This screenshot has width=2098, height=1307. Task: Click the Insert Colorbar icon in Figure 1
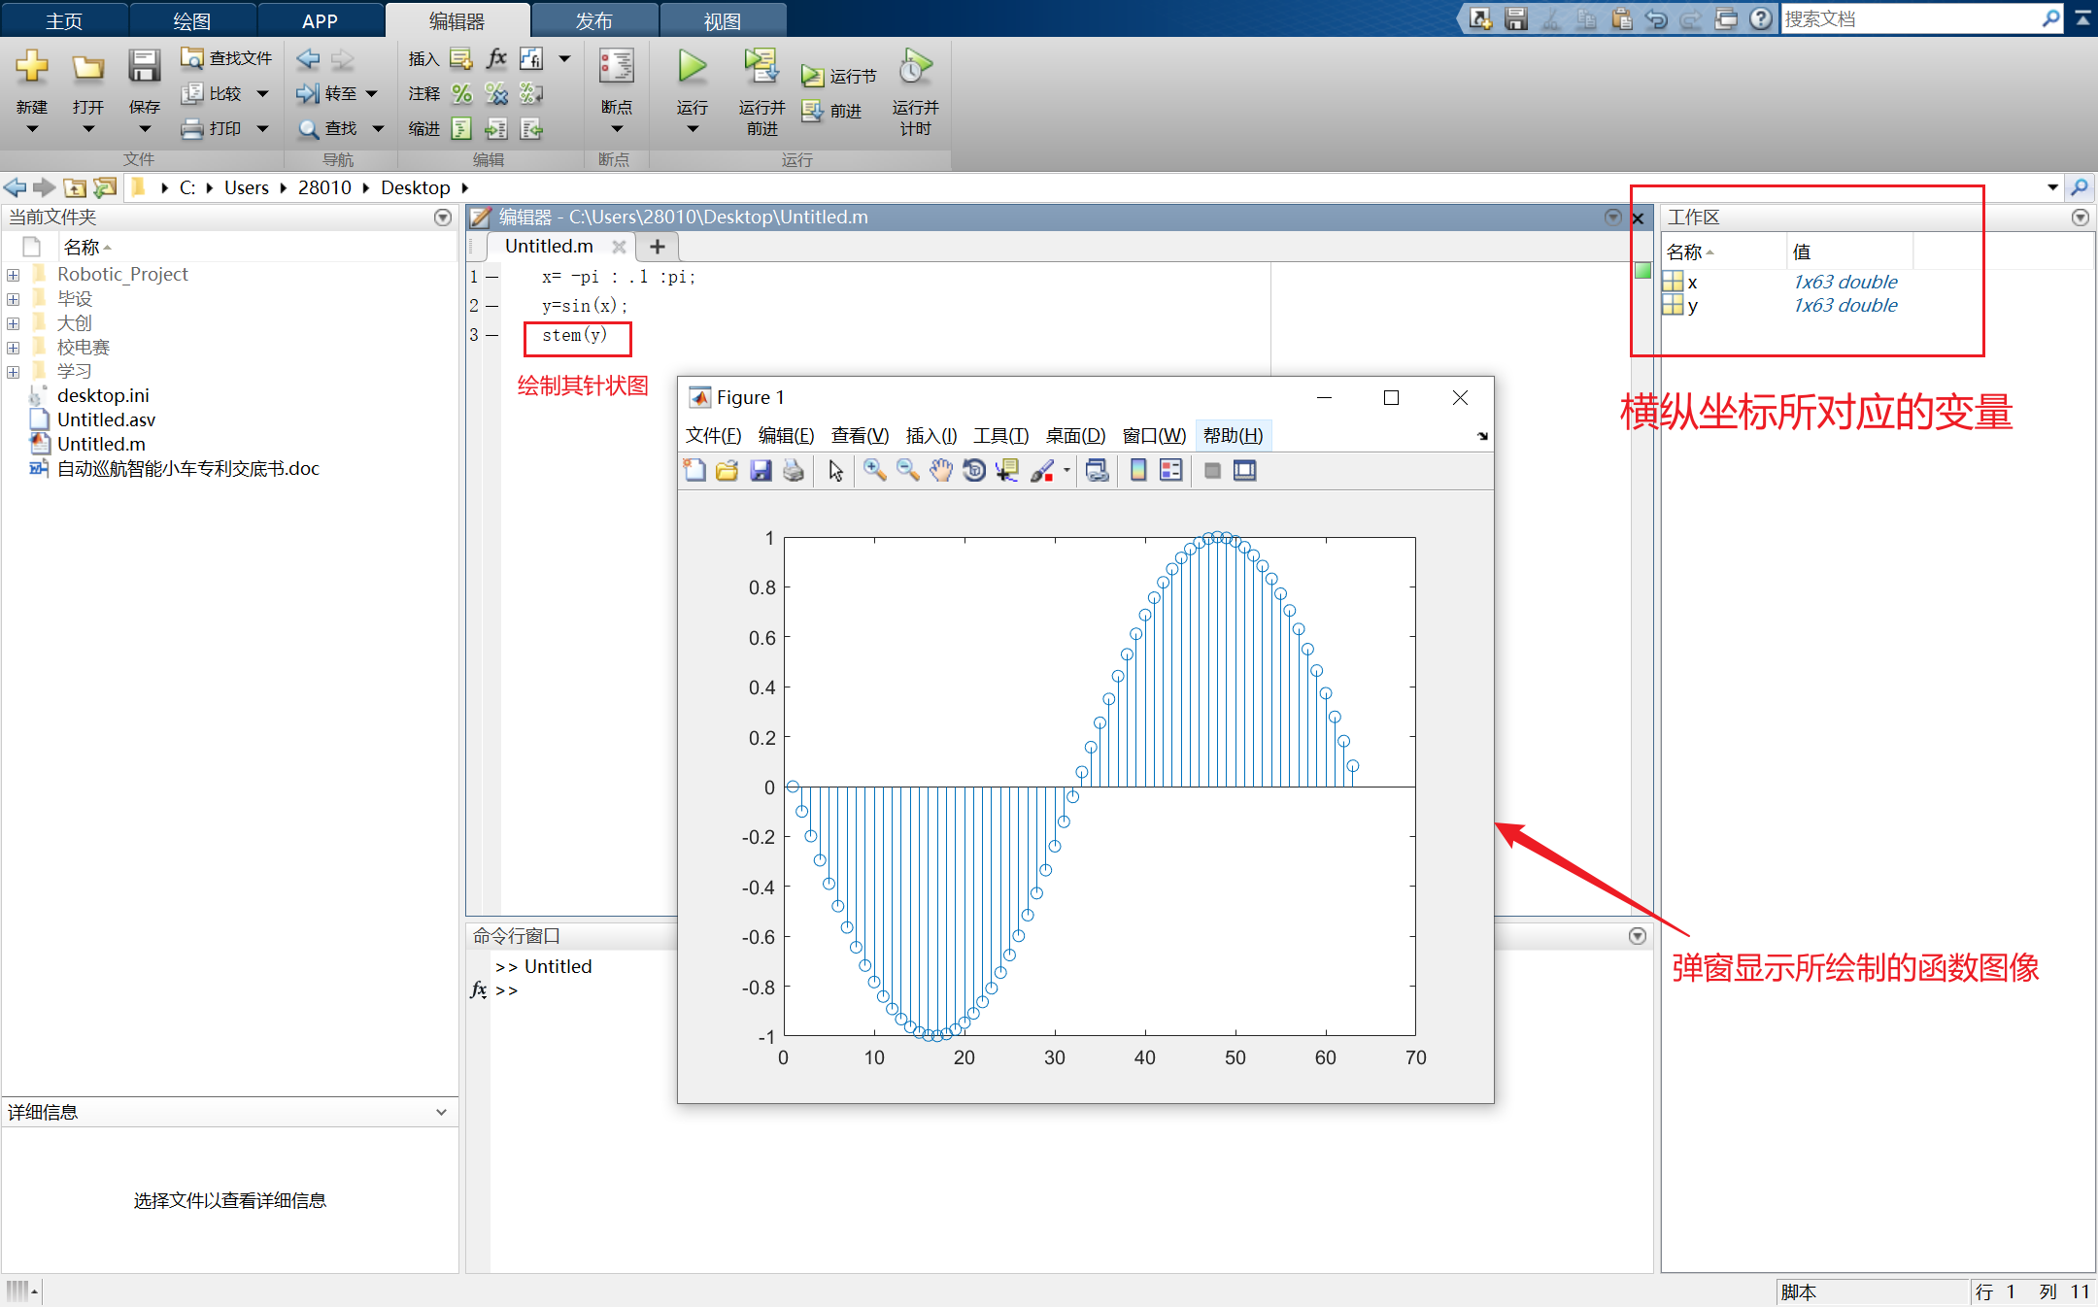coord(1138,471)
